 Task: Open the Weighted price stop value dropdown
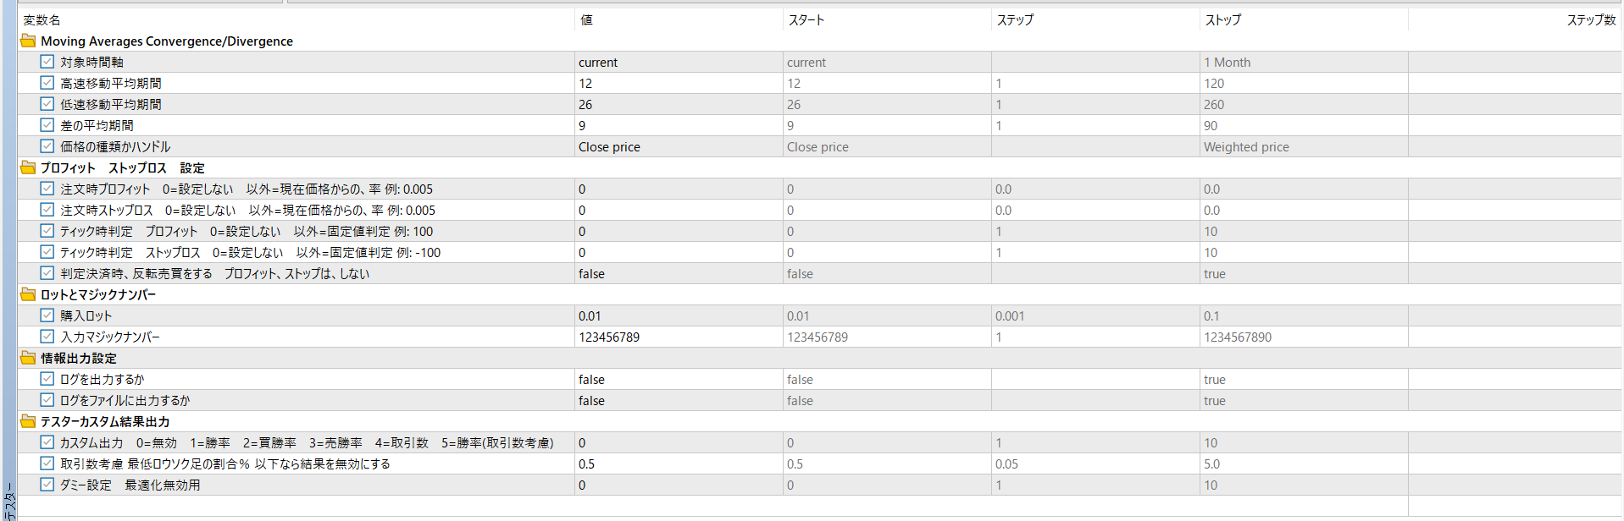[1304, 146]
